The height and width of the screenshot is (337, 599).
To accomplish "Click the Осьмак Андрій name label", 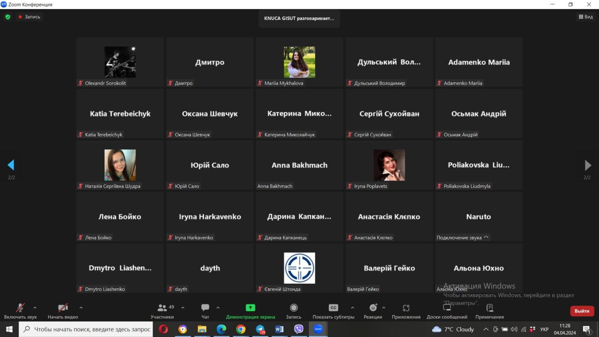I will [461, 135].
